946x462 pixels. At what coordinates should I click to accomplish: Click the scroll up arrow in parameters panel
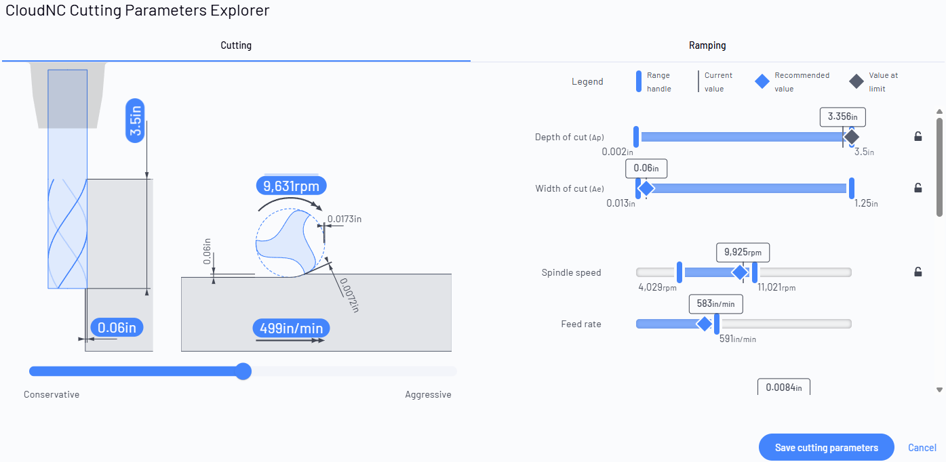(x=939, y=112)
